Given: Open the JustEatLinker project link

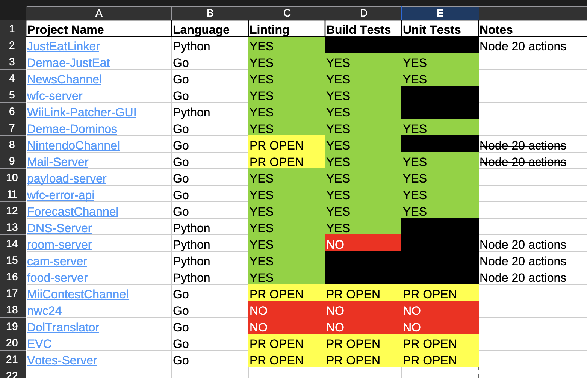Looking at the screenshot, I should (63, 46).
